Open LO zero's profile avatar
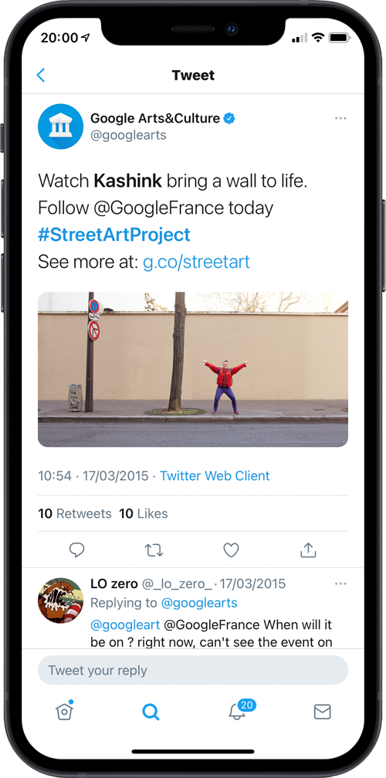 click(x=60, y=600)
